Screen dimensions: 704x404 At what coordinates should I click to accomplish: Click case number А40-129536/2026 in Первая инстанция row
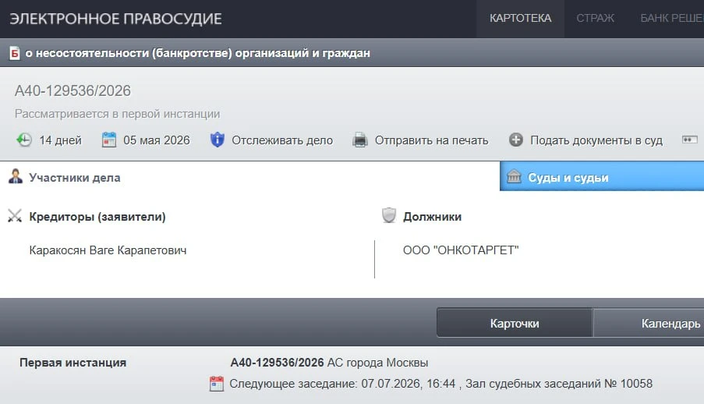click(x=277, y=363)
